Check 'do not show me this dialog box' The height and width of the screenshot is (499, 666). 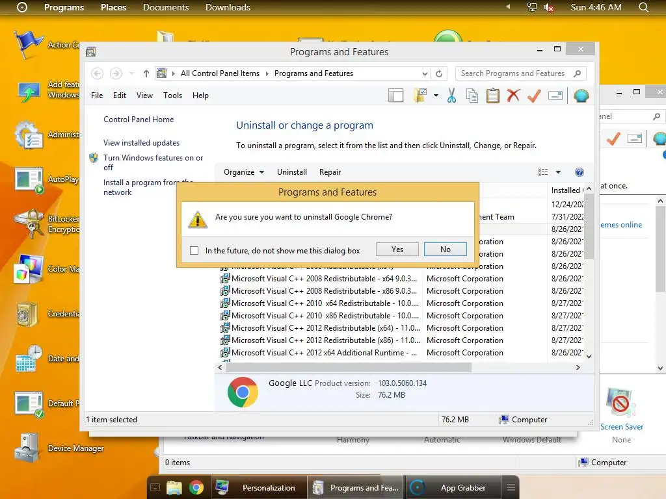click(x=194, y=250)
